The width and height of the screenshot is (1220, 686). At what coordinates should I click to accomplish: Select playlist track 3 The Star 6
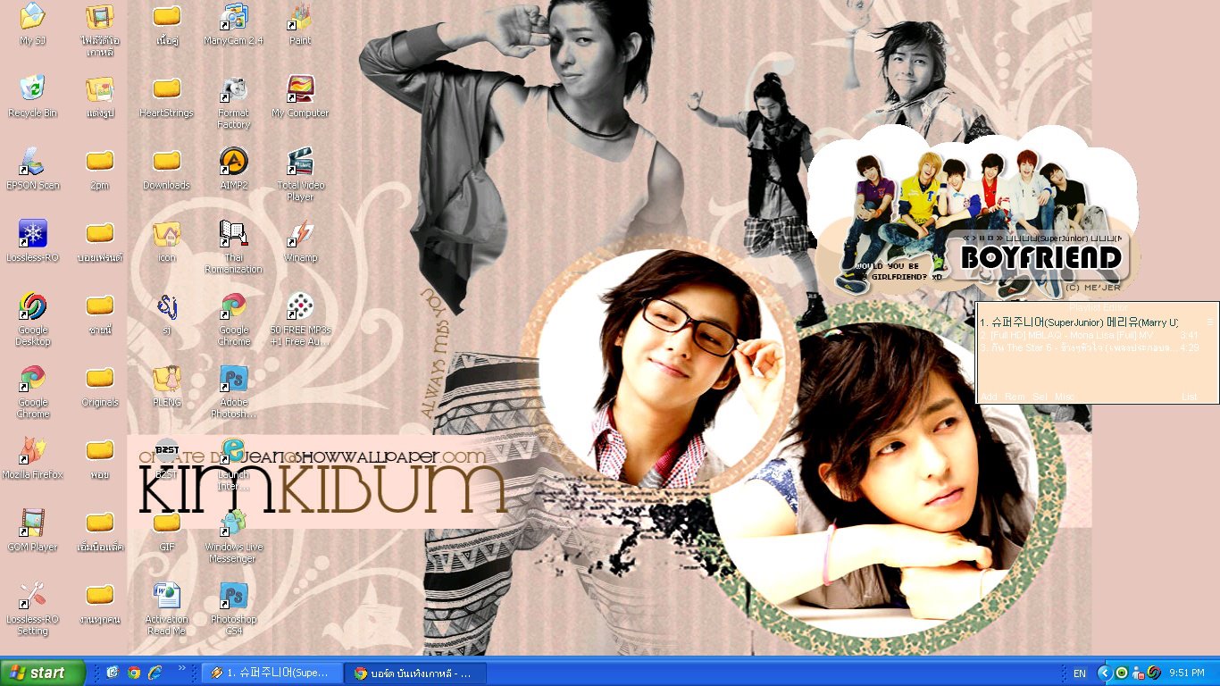coord(1090,347)
